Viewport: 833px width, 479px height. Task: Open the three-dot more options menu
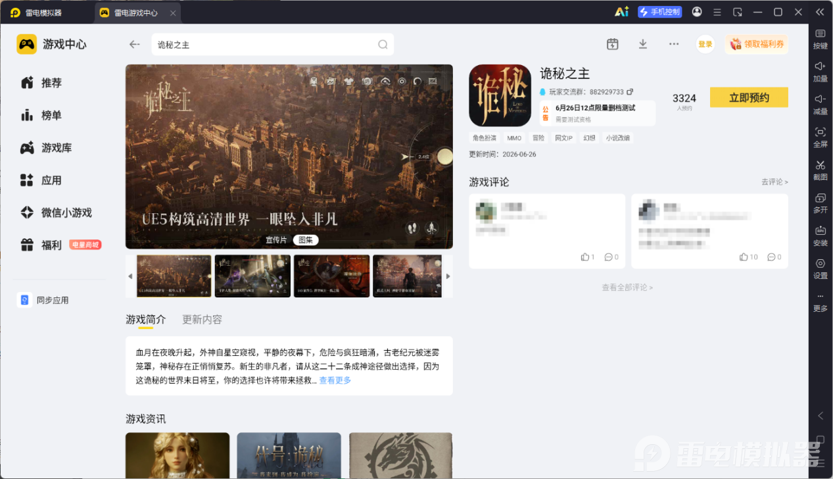[674, 44]
